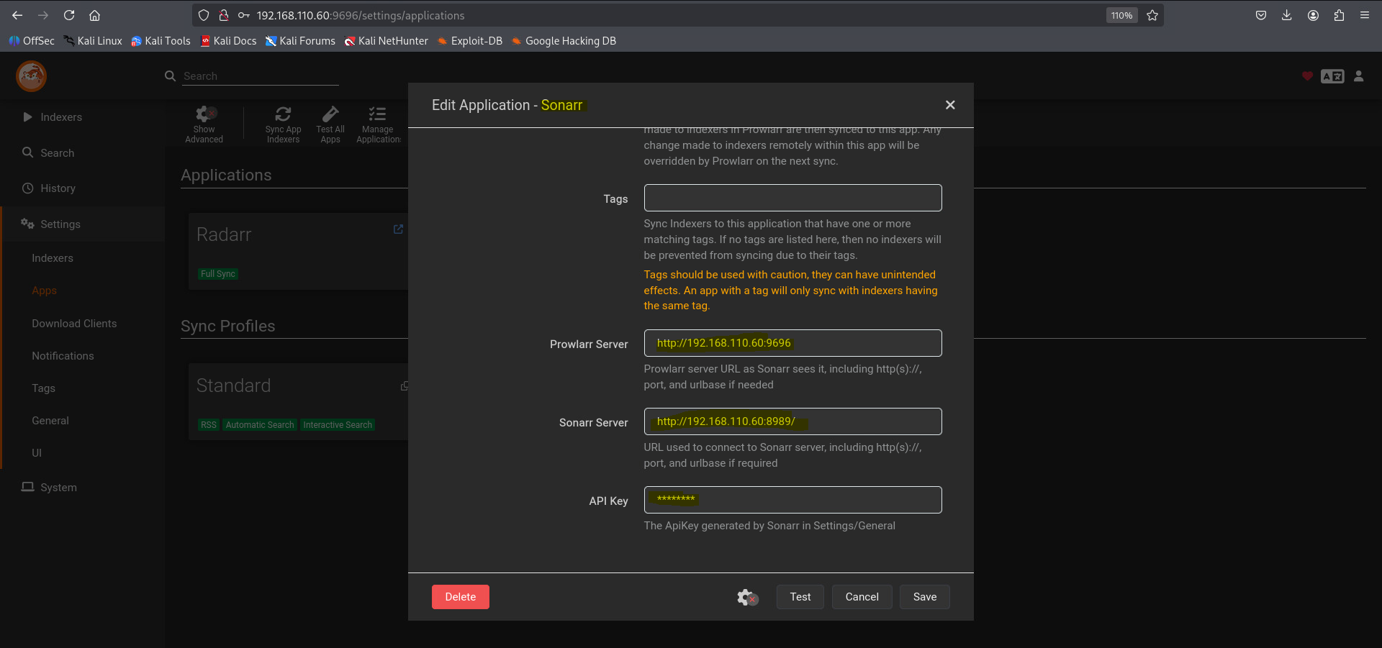Click the Prowlarr logo icon
The height and width of the screenshot is (648, 1382).
pyautogui.click(x=32, y=76)
